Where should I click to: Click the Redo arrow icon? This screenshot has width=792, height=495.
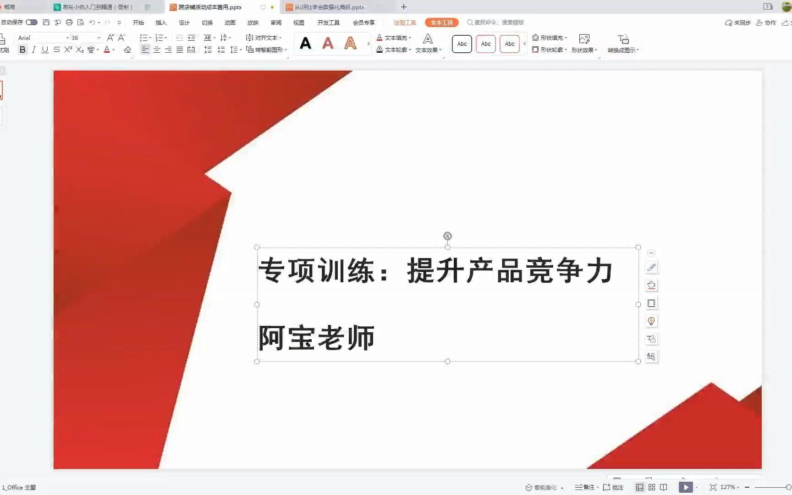107,22
